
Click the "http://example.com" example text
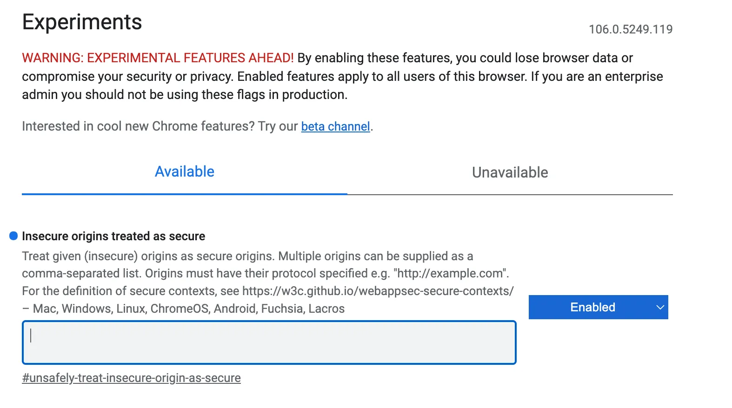point(451,273)
